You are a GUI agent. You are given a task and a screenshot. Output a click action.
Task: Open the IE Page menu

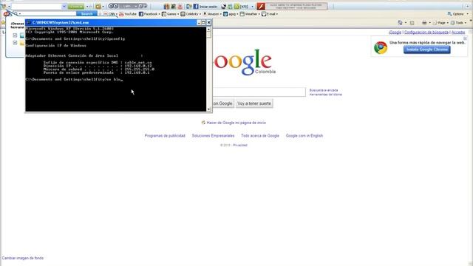coord(440,23)
